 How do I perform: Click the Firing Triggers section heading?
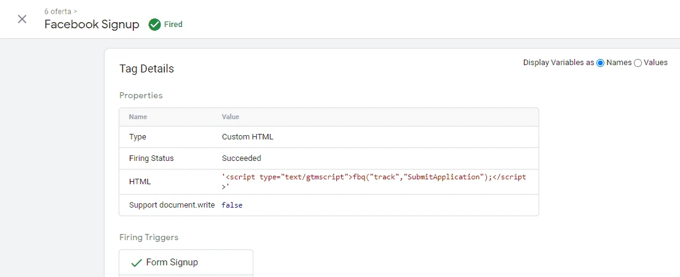tap(149, 237)
